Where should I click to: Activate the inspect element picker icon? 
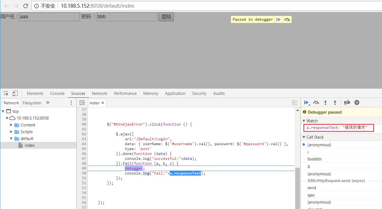6,93
